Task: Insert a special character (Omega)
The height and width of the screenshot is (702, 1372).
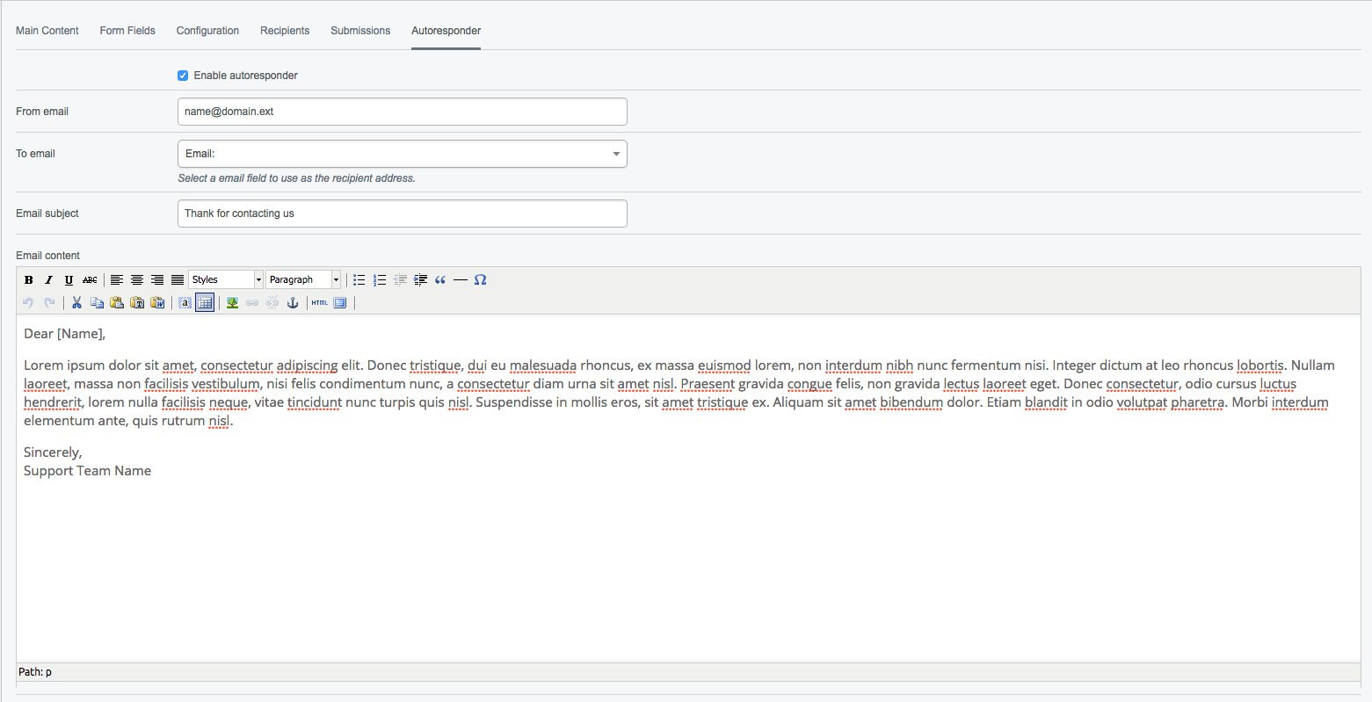Action: (x=481, y=280)
